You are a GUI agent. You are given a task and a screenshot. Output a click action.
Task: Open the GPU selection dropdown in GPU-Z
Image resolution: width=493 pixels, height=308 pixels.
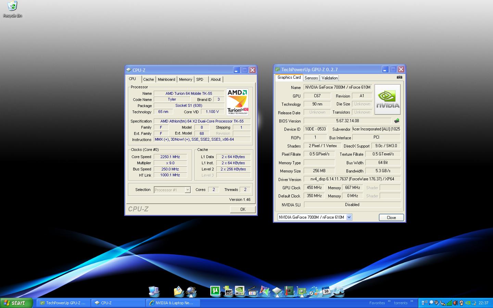[x=349, y=217]
